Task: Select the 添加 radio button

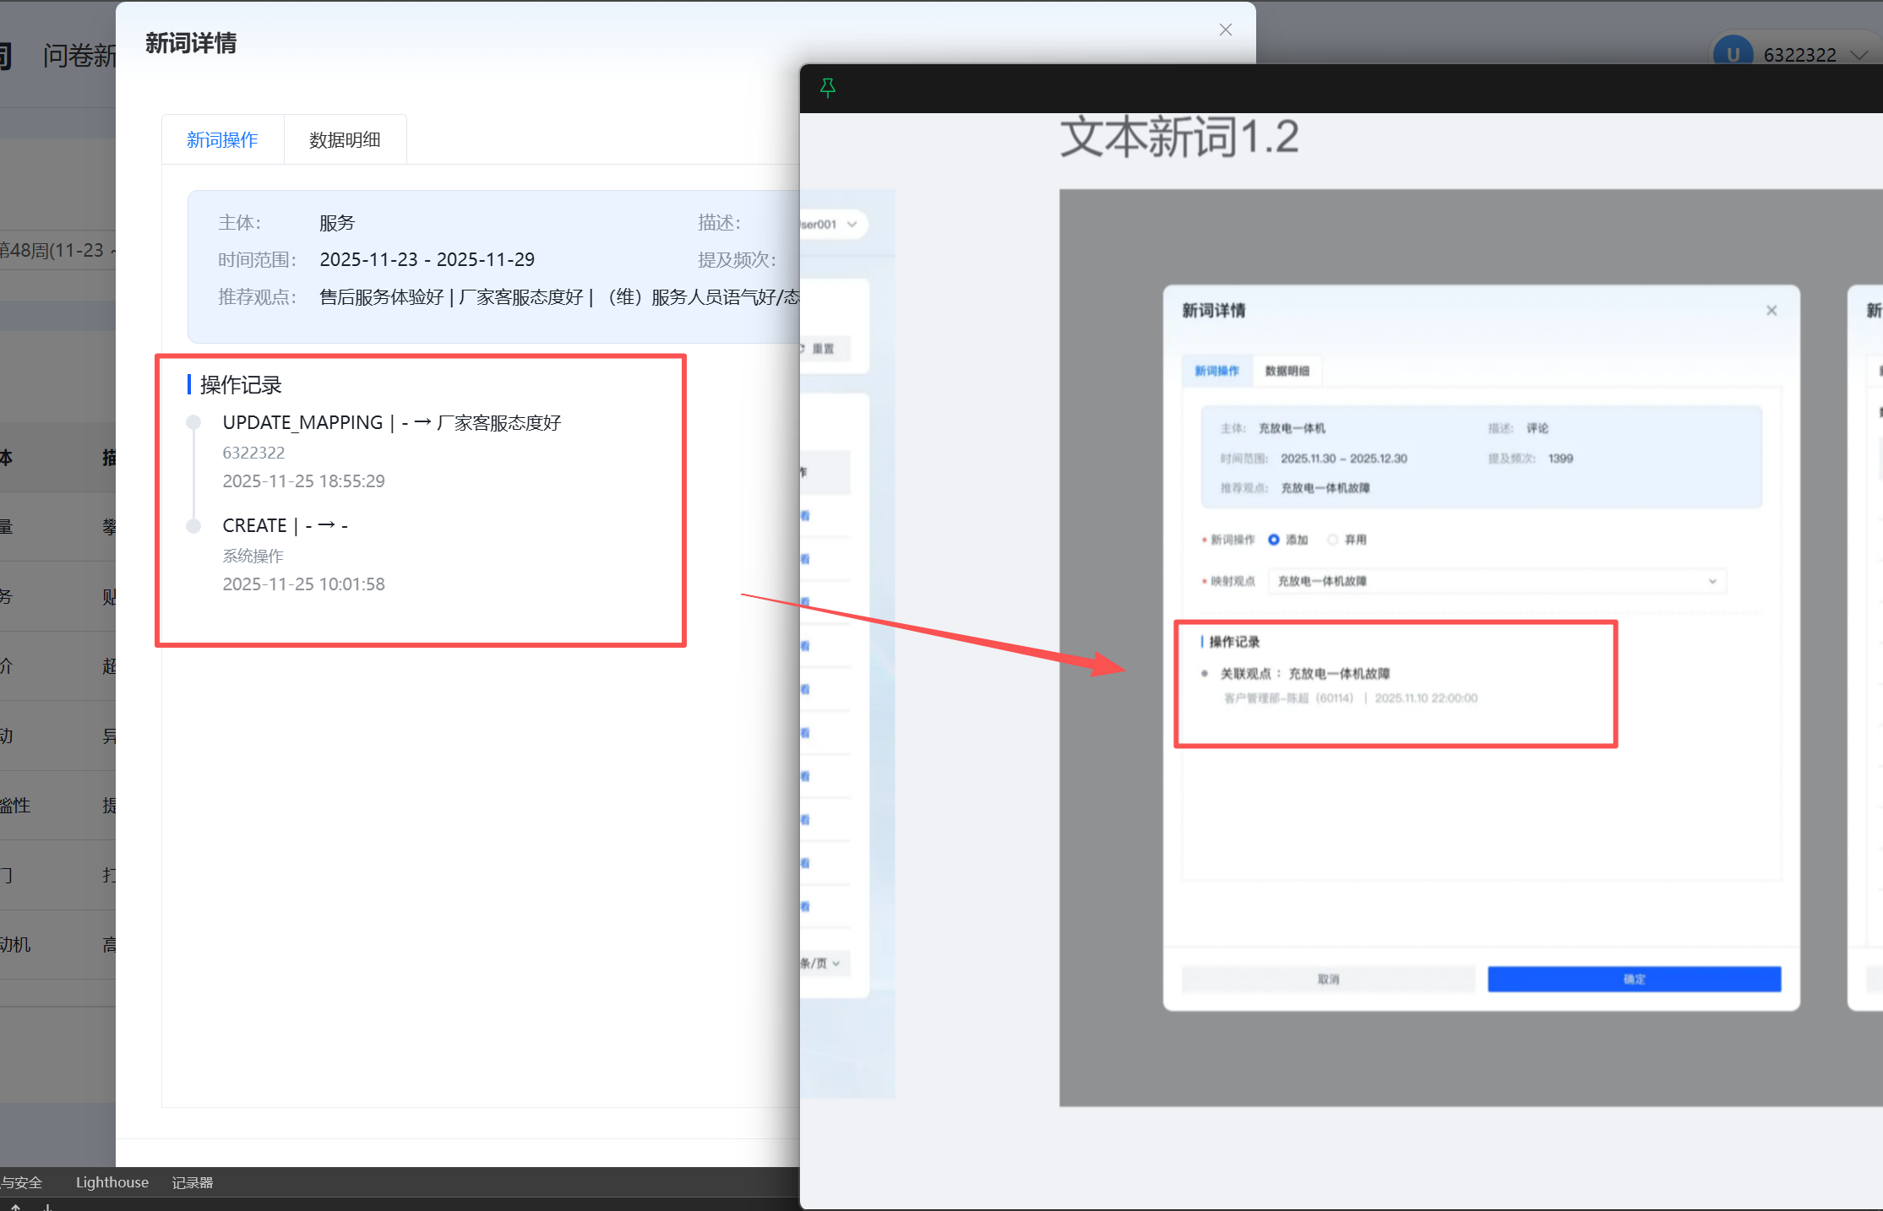Action: click(1274, 540)
